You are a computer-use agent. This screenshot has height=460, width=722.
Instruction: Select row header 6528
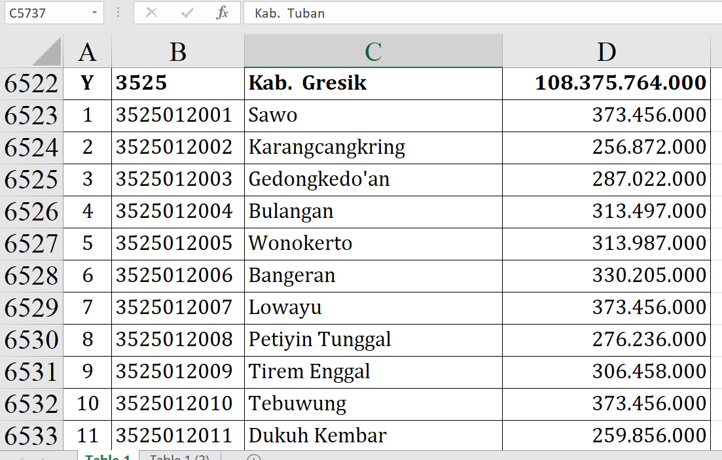click(x=31, y=275)
